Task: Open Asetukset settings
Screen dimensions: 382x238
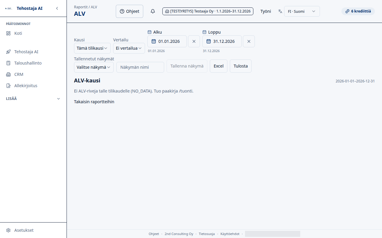Action: coord(33,230)
